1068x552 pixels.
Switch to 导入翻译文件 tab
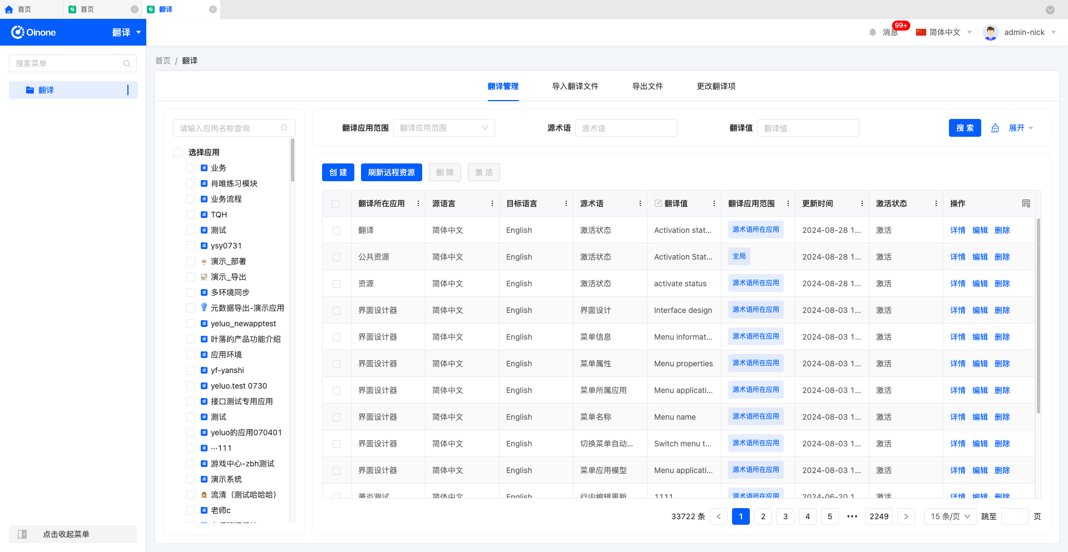[x=575, y=86]
